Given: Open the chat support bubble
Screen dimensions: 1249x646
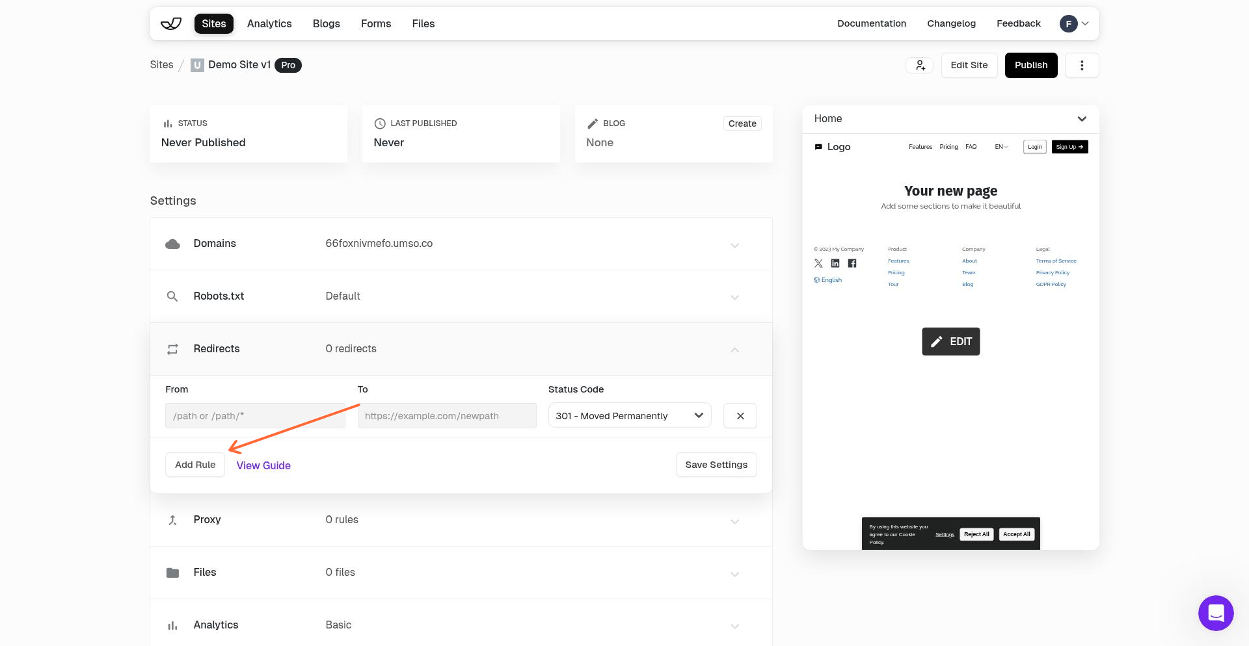Looking at the screenshot, I should coord(1216,613).
